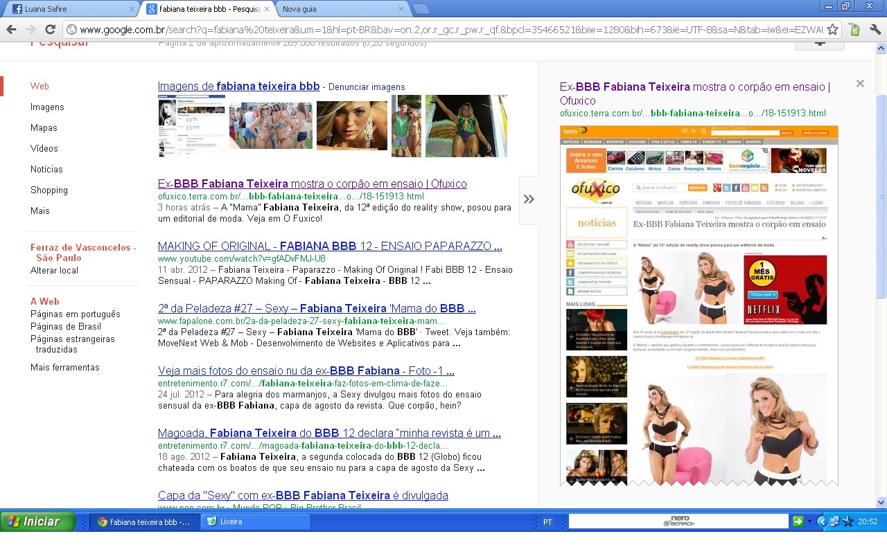Collapse the preview with double chevron arrow
Viewport: 887px width, 554px height.
click(x=529, y=199)
